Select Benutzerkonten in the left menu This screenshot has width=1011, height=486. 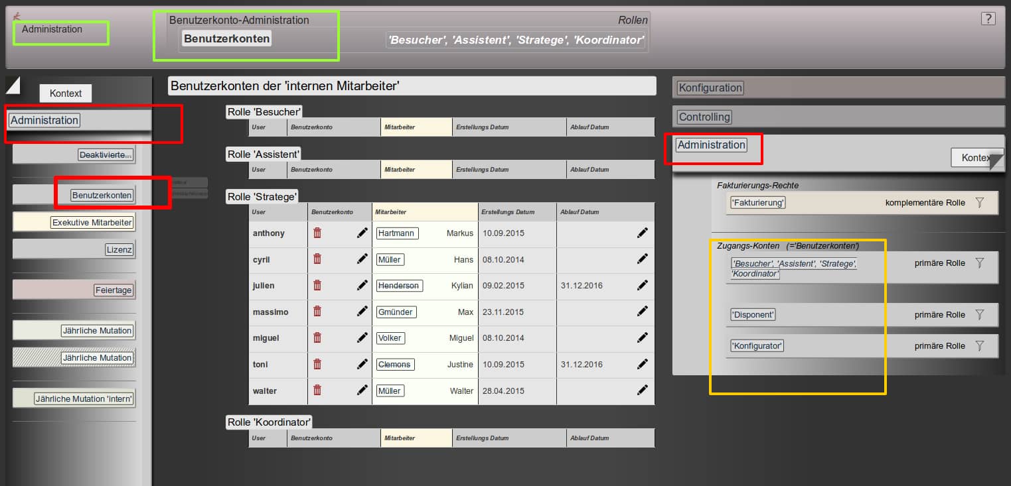tap(102, 196)
